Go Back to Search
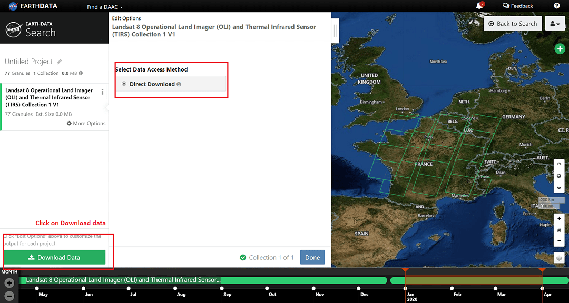Viewport: 569px width, 303px height. 513,24
